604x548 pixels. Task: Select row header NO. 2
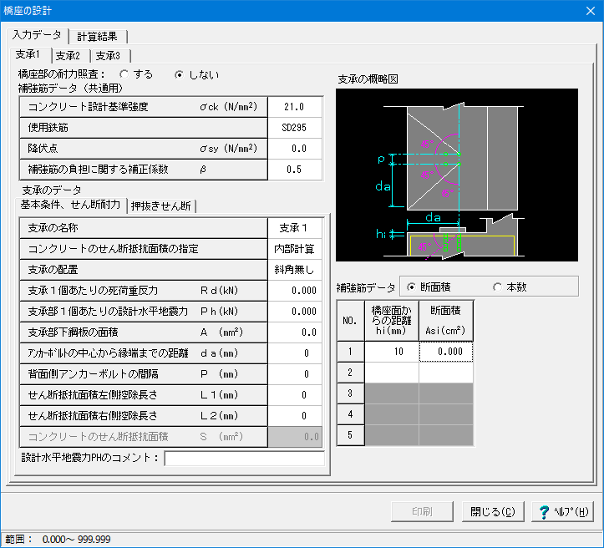(350, 373)
